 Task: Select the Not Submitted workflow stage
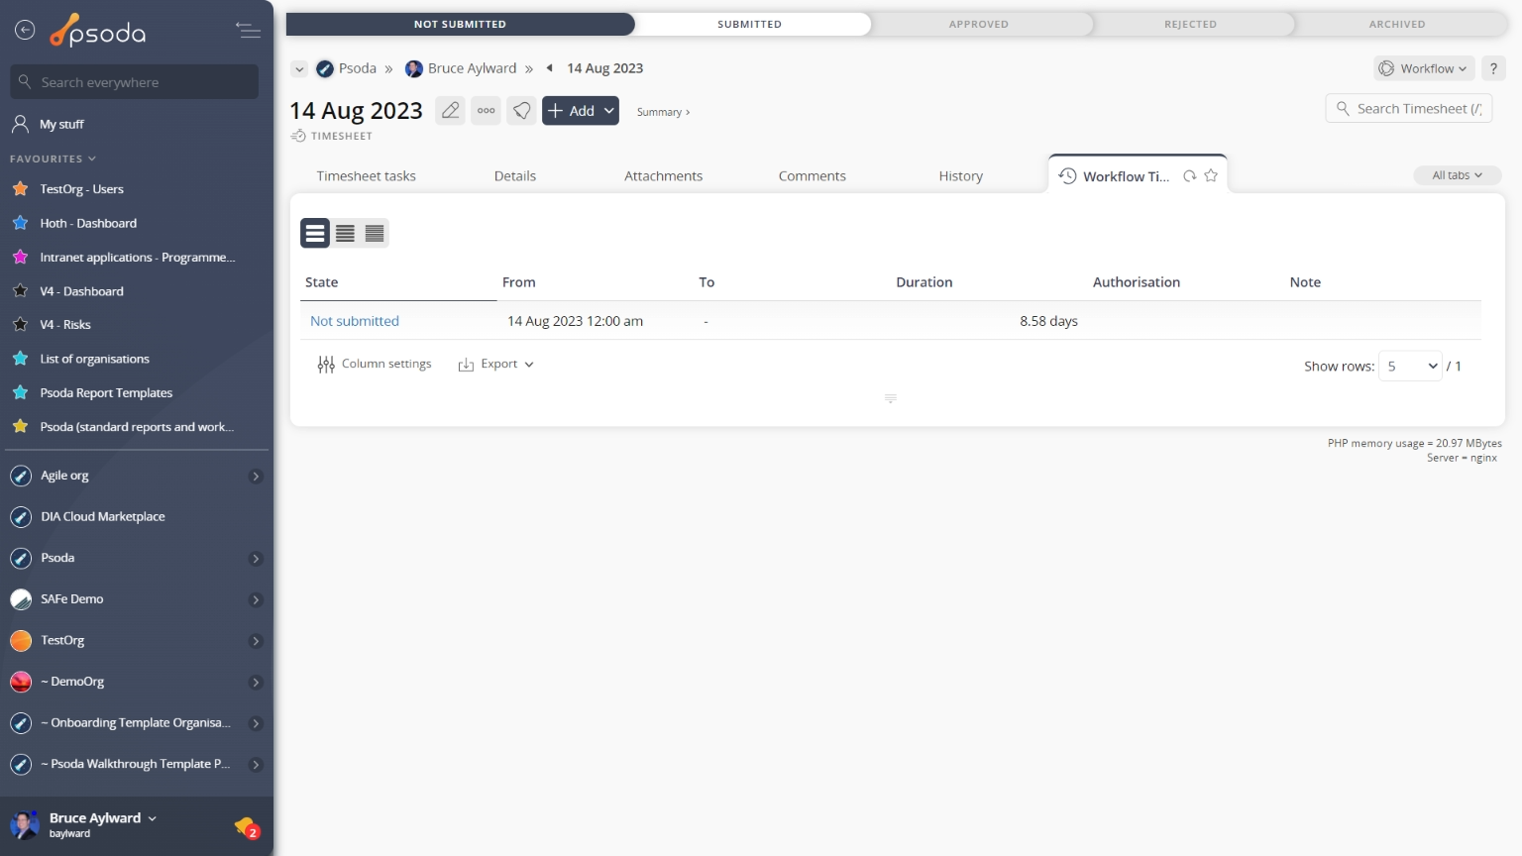point(460,24)
